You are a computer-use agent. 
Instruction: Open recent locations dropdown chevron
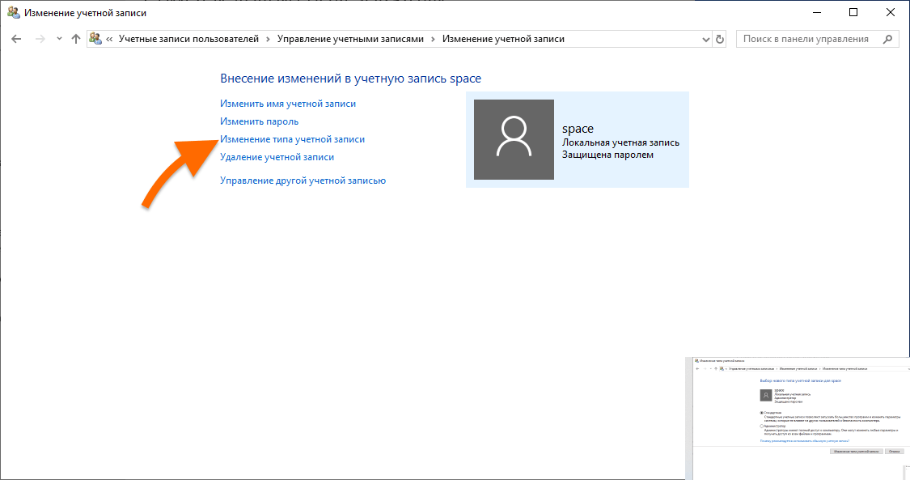(59, 39)
